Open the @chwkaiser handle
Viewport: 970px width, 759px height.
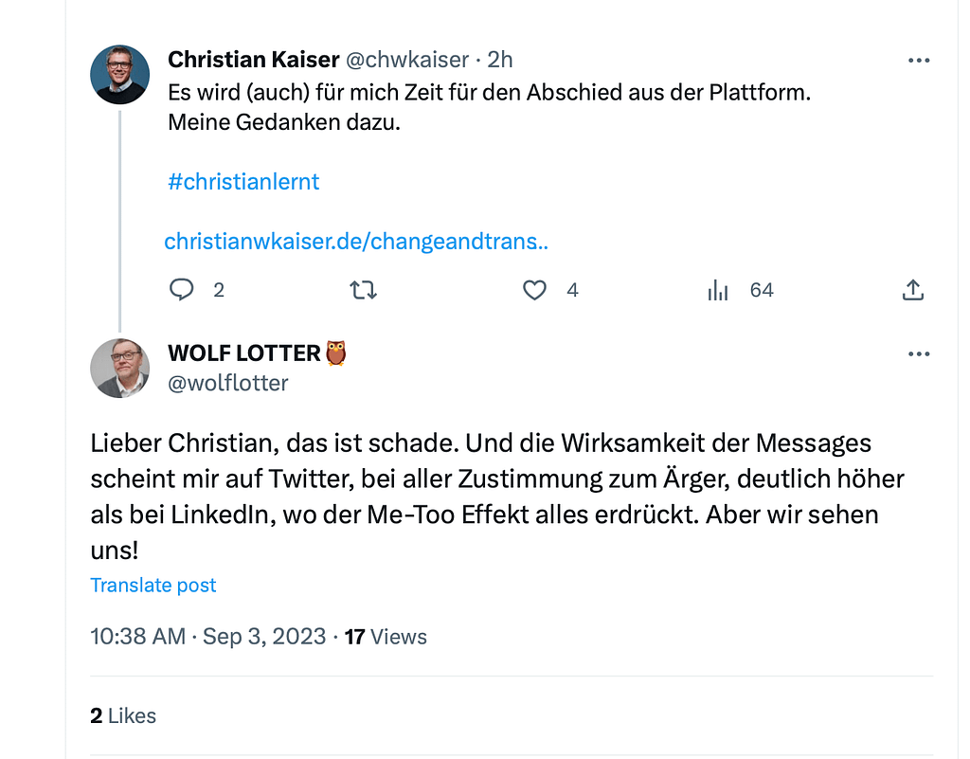[406, 60]
